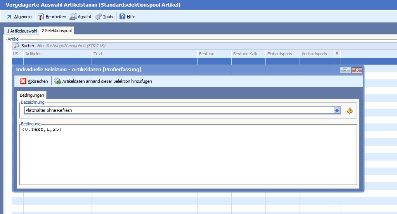Open Hilfe question mark icon
This screenshot has width=397, height=214.
click(122, 17)
